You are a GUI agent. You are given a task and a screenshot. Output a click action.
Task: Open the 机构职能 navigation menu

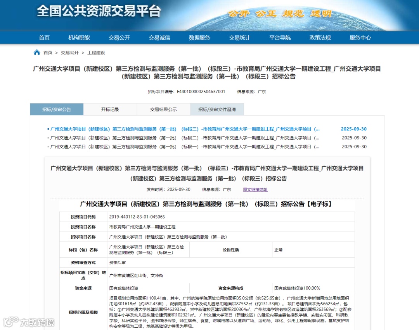click(x=79, y=38)
